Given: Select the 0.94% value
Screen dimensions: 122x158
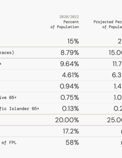Looking at the screenshot, I should point(69,86).
